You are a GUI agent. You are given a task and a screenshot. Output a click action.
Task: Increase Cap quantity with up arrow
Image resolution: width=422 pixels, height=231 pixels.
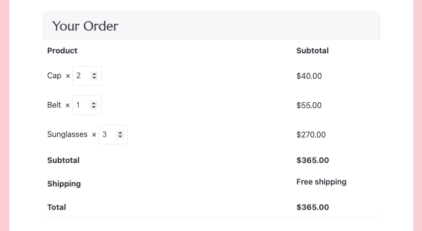pyautogui.click(x=94, y=74)
